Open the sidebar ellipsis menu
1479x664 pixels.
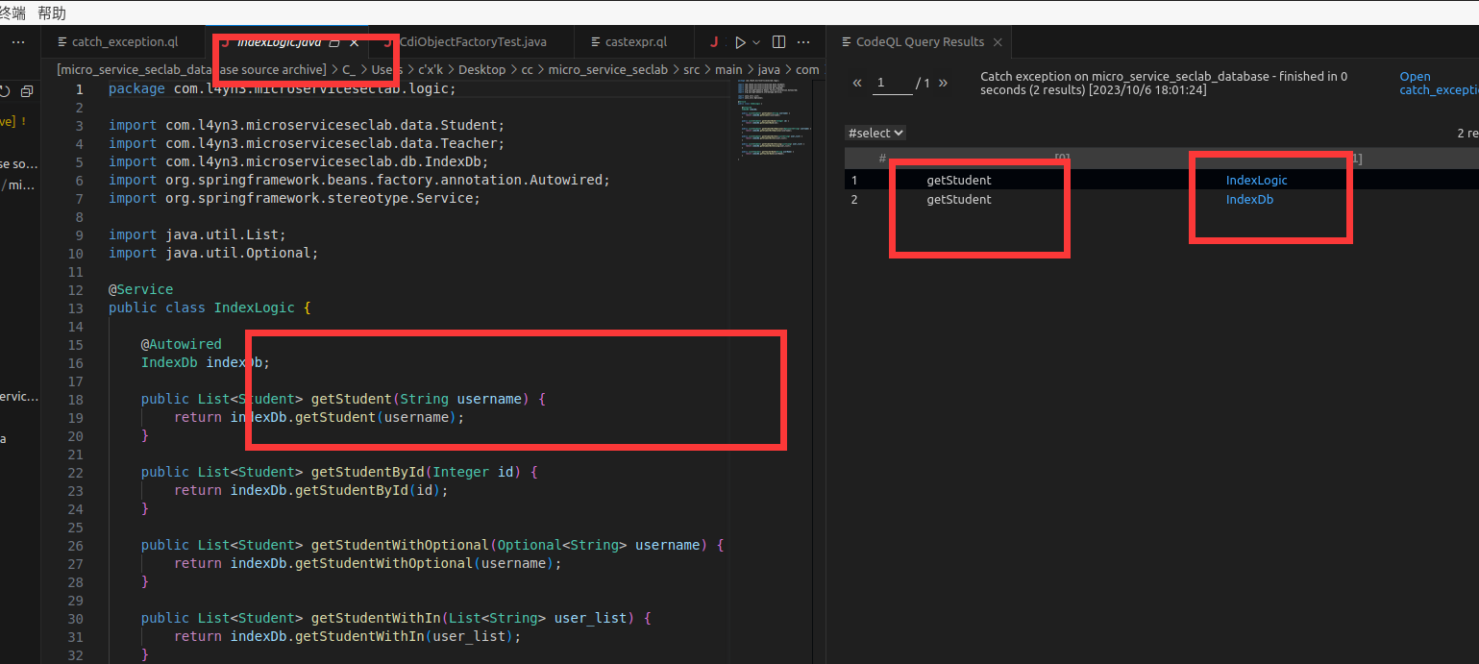click(18, 42)
